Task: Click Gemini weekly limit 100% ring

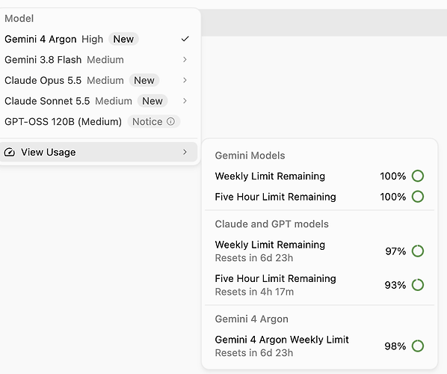Action: tap(418, 176)
